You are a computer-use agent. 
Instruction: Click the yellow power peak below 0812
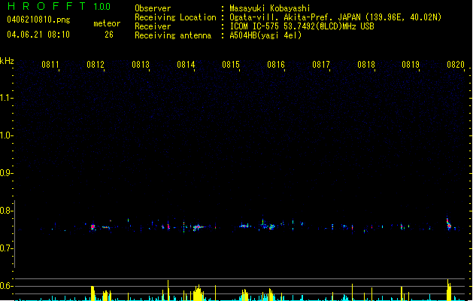click(92, 293)
